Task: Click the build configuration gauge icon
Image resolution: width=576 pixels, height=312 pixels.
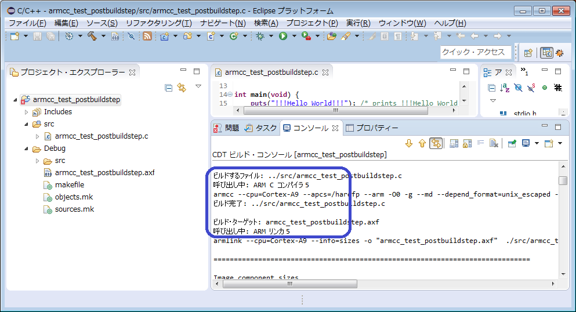Action: pos(69,36)
